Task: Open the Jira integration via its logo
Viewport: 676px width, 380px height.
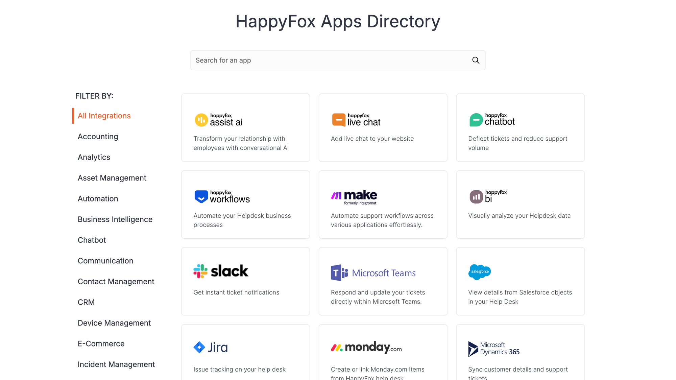Action: [210, 347]
